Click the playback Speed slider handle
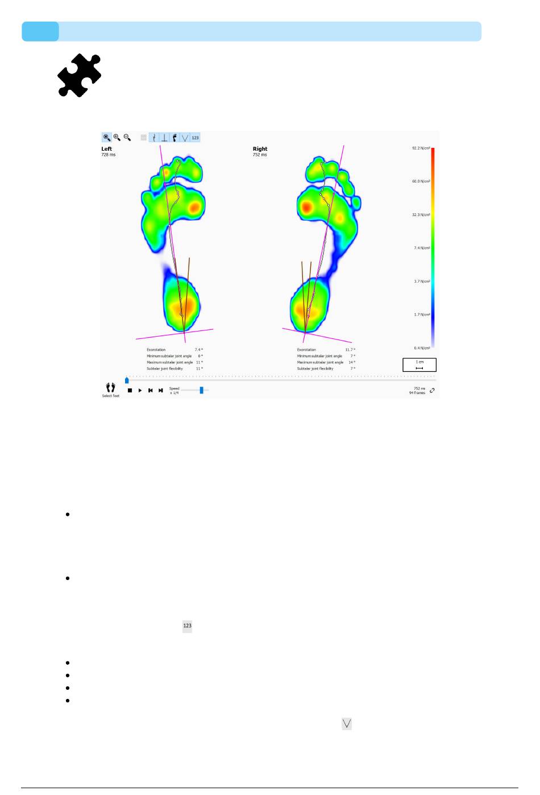The width and height of the screenshot is (540, 795). pos(201,390)
